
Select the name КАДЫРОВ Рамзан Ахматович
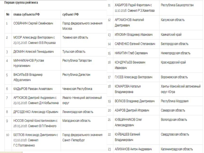[x=33, y=89]
